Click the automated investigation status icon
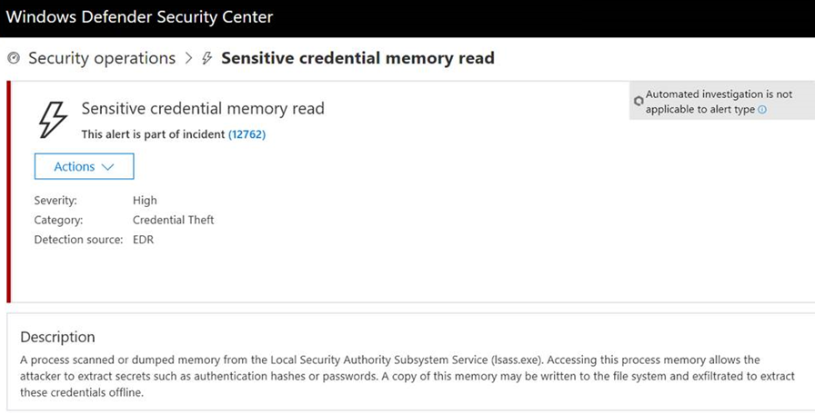The height and width of the screenshot is (414, 815). point(639,101)
